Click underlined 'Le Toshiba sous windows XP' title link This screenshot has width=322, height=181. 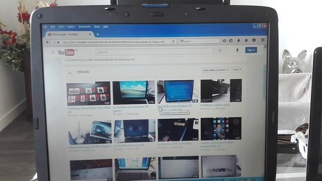(175, 106)
